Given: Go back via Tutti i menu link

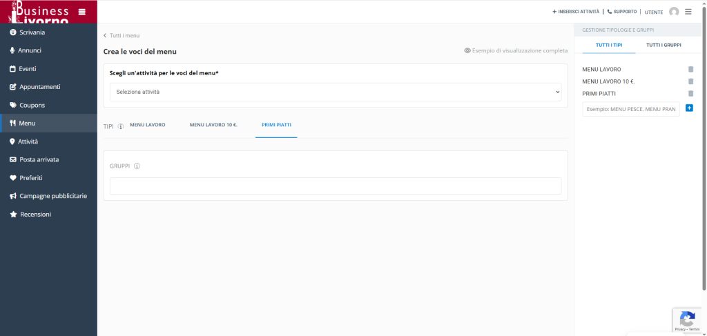Looking at the screenshot, I should [122, 35].
